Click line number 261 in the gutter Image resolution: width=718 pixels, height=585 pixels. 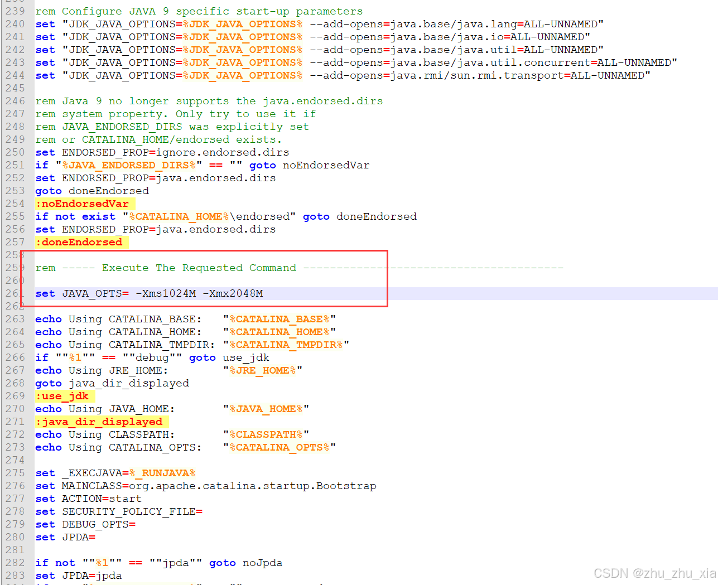point(15,293)
